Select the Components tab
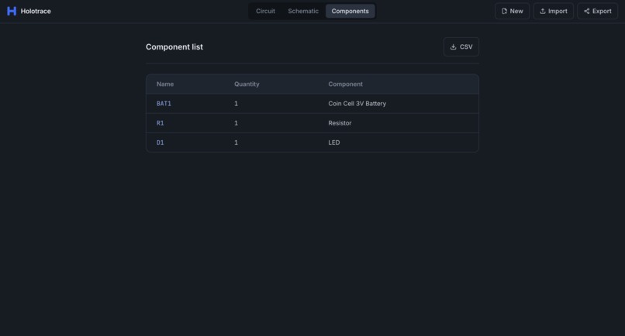Viewport: 625px width, 336px height. tap(350, 11)
